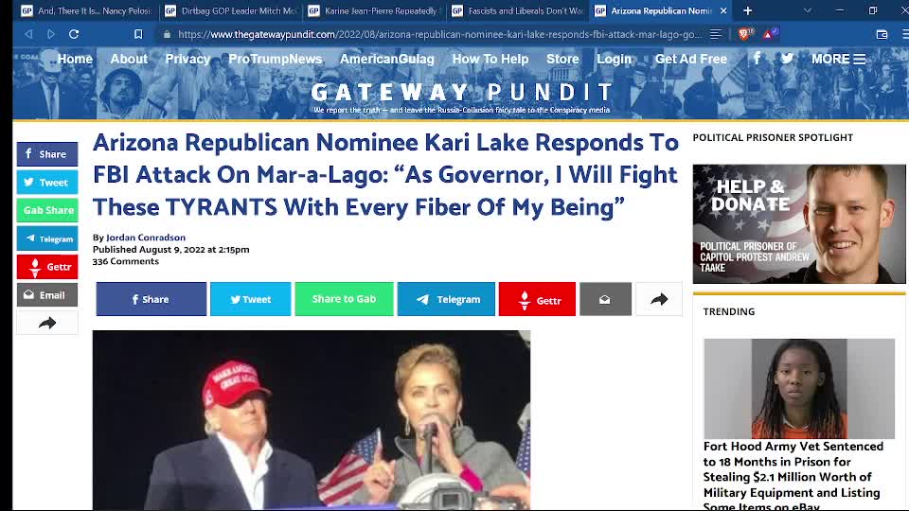
Task: Open the Store nav link
Action: [x=562, y=59]
